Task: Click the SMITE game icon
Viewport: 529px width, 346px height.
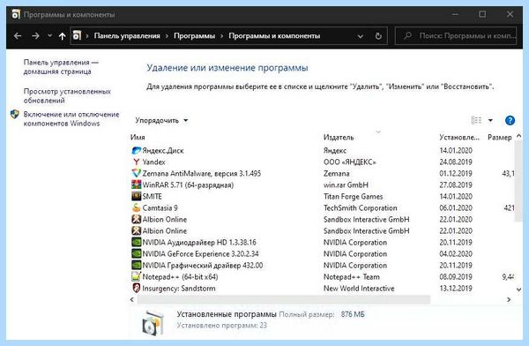Action: tap(137, 197)
